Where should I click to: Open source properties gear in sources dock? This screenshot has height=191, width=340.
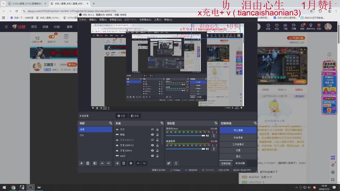click(x=131, y=163)
